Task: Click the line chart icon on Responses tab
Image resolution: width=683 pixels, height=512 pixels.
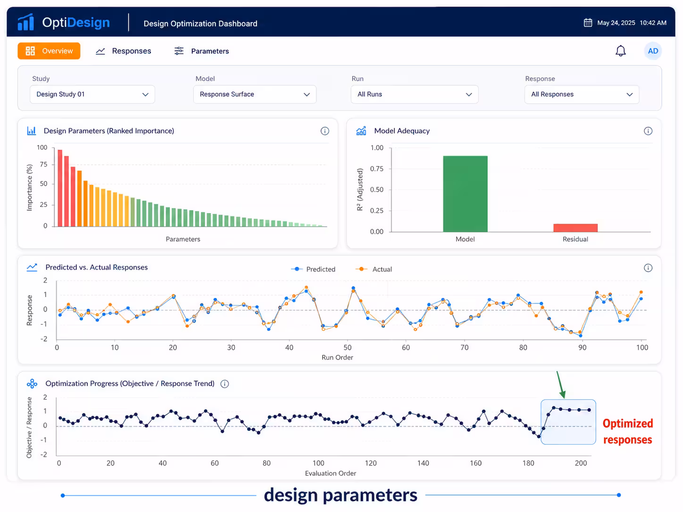Action: (100, 51)
